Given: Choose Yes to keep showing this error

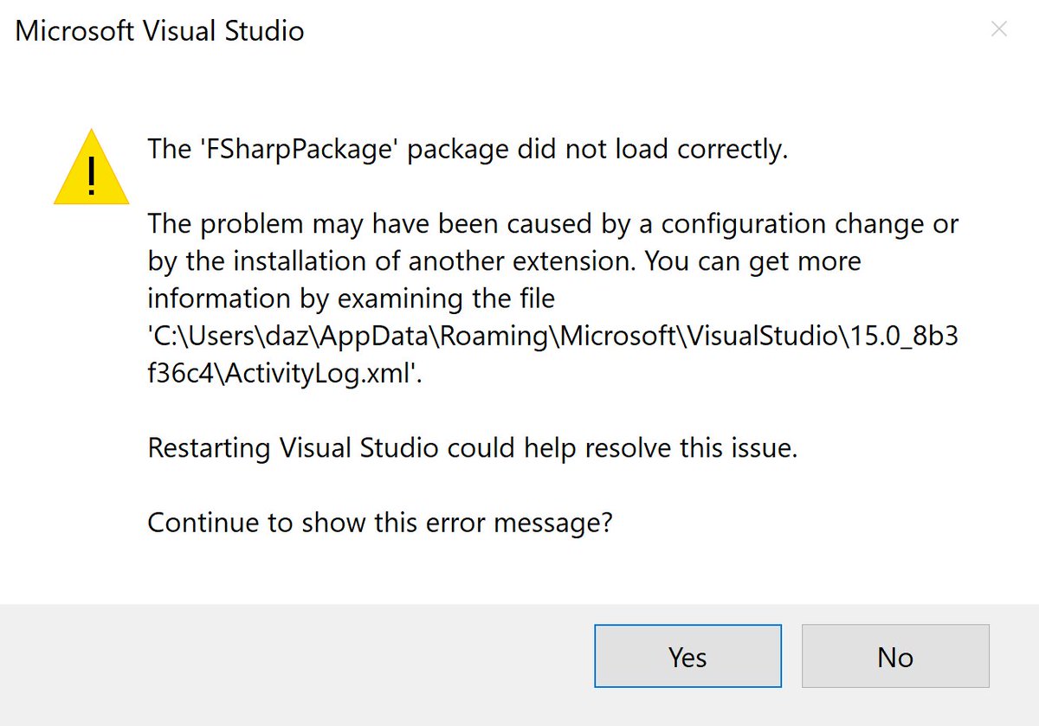Looking at the screenshot, I should click(687, 657).
